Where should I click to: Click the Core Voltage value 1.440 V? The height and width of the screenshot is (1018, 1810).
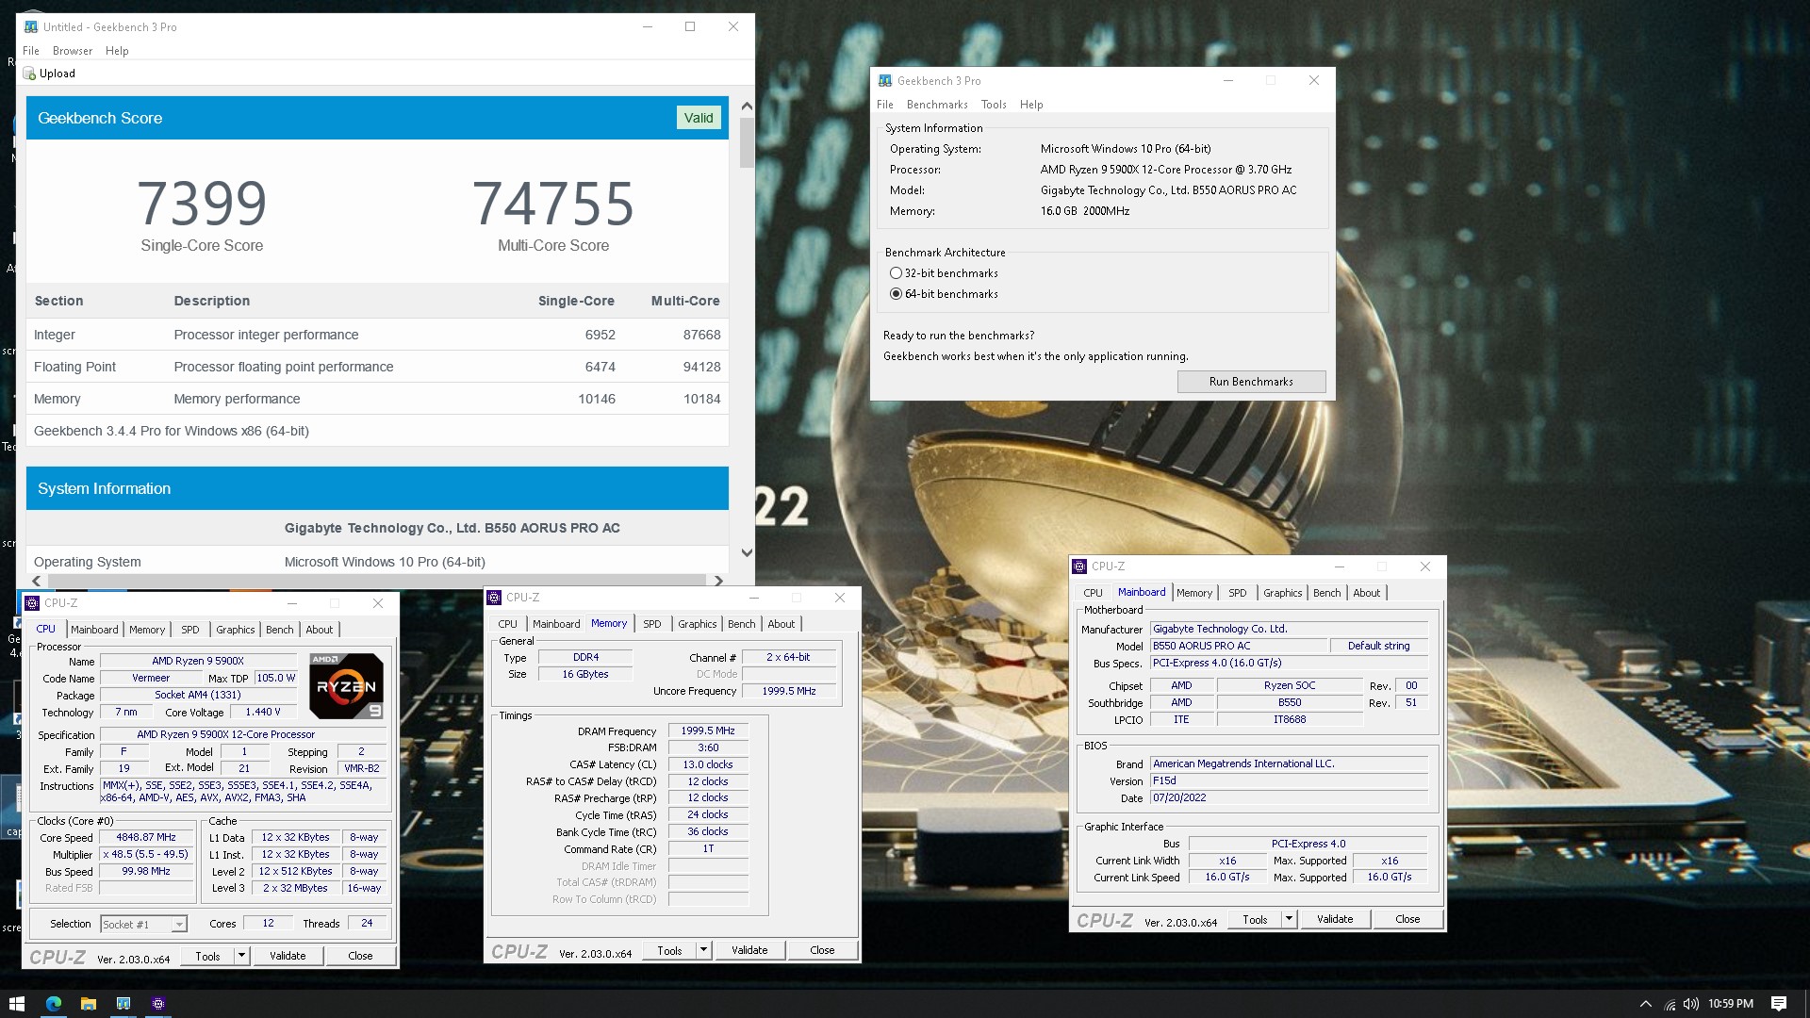[263, 712]
